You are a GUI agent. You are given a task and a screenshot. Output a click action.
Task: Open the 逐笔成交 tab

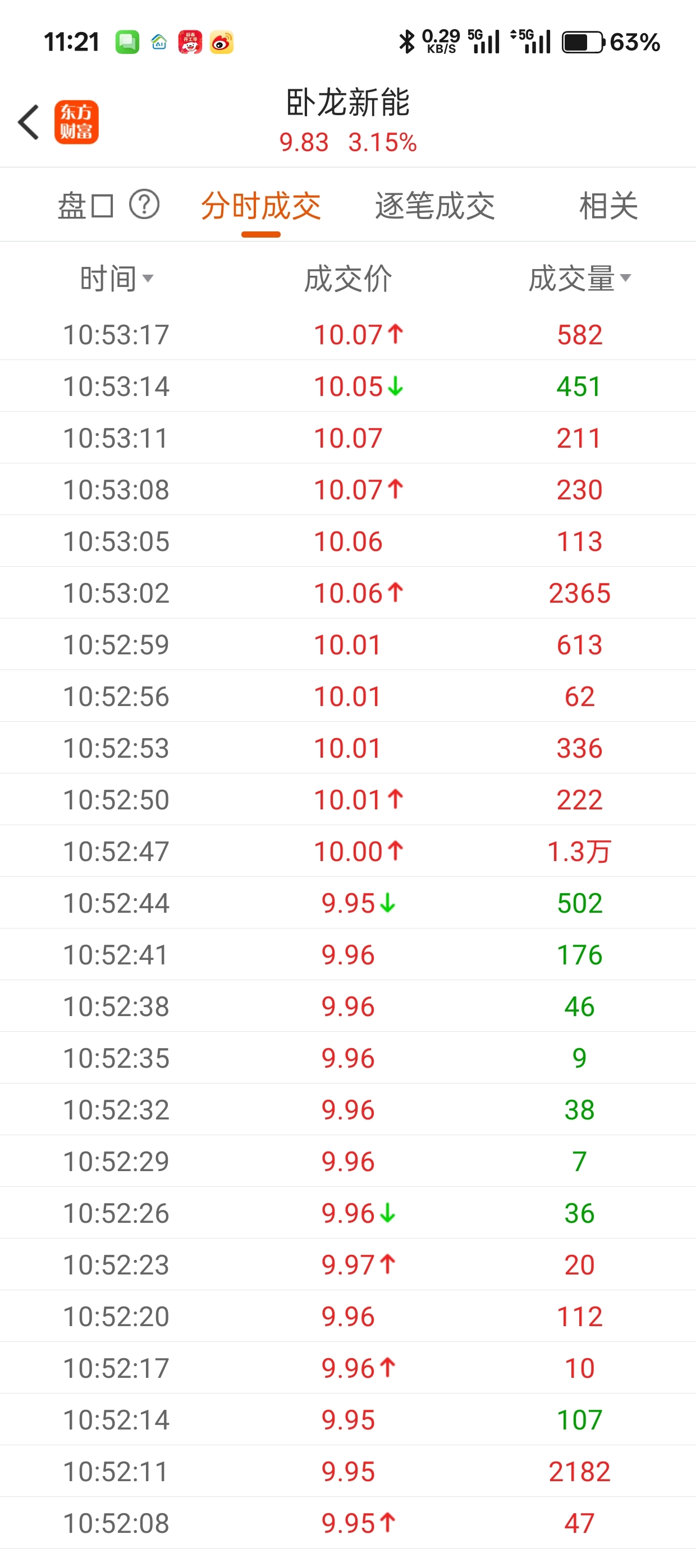pos(435,206)
